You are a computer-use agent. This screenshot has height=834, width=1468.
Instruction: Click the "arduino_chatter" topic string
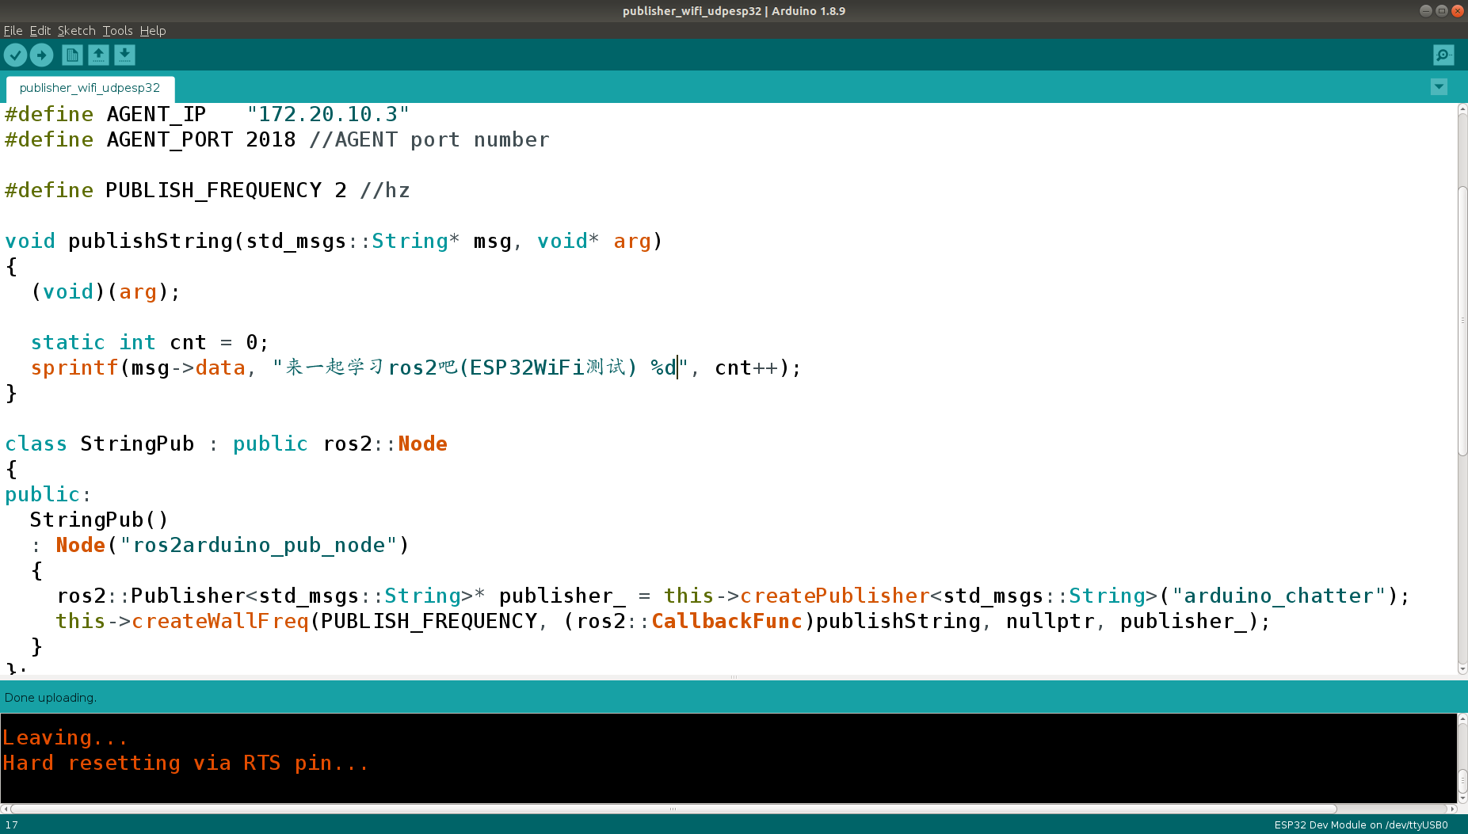[1279, 596]
